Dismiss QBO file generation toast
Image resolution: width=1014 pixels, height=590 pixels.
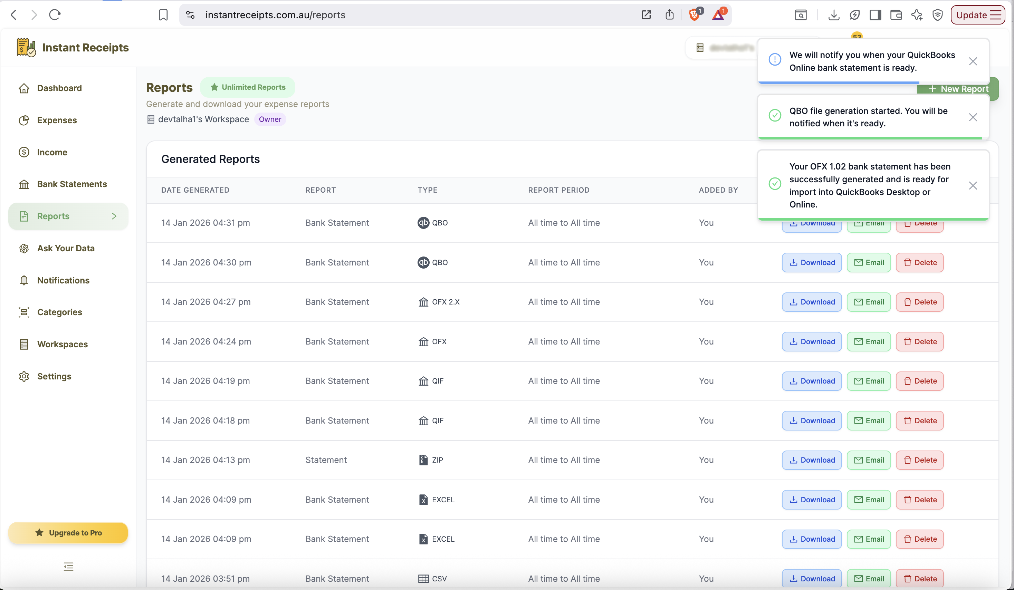[x=973, y=117]
